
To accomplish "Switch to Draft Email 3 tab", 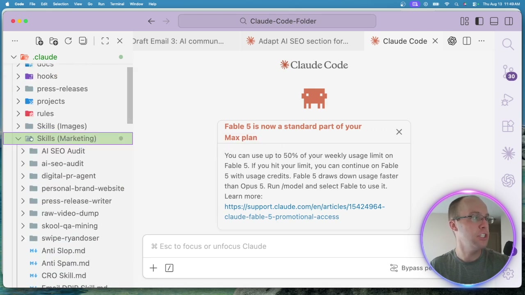I will point(178,41).
